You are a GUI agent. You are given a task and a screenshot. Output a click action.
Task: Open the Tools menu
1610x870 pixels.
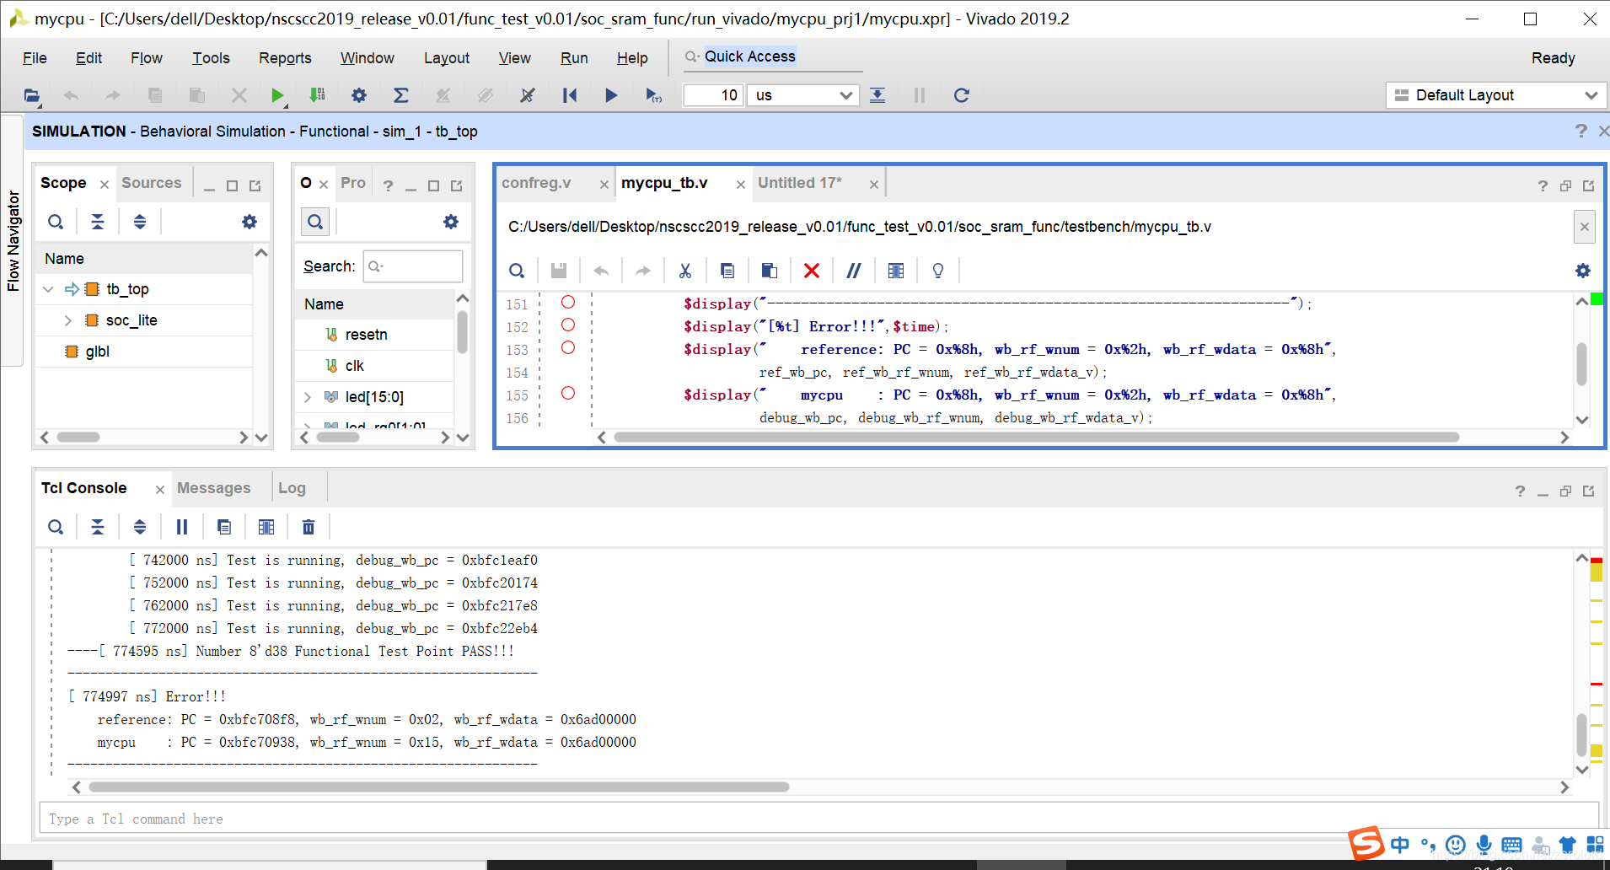[x=211, y=58]
